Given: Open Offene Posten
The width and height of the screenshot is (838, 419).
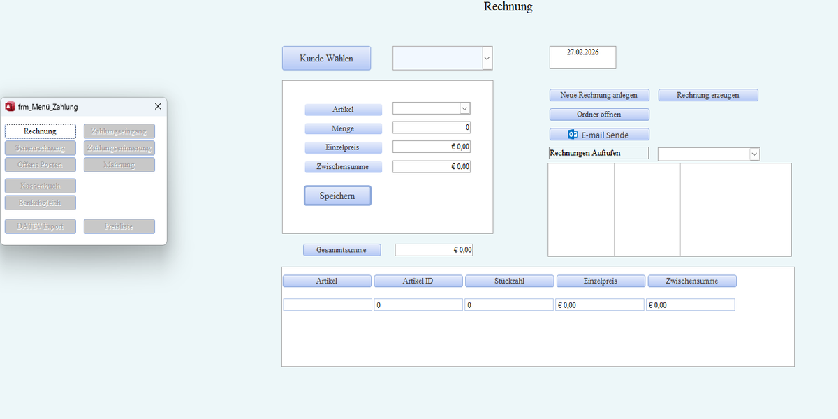Looking at the screenshot, I should 41,165.
